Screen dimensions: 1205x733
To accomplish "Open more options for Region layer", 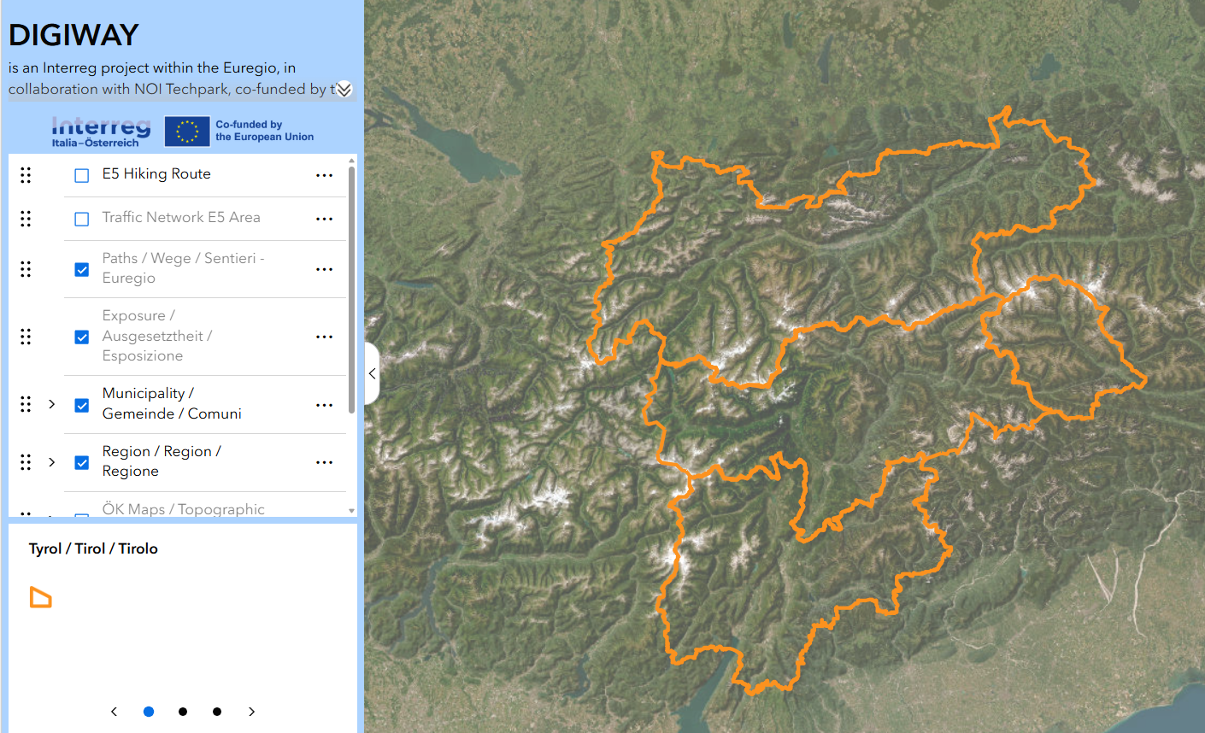I will (x=324, y=462).
